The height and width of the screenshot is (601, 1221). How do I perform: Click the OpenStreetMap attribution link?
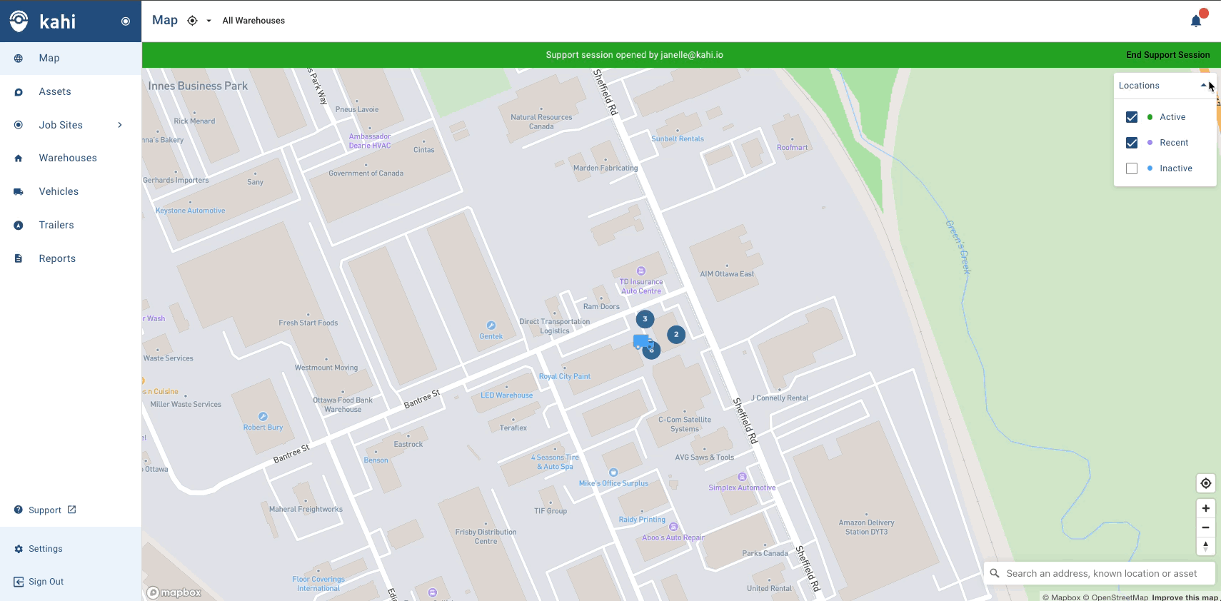click(x=1116, y=597)
